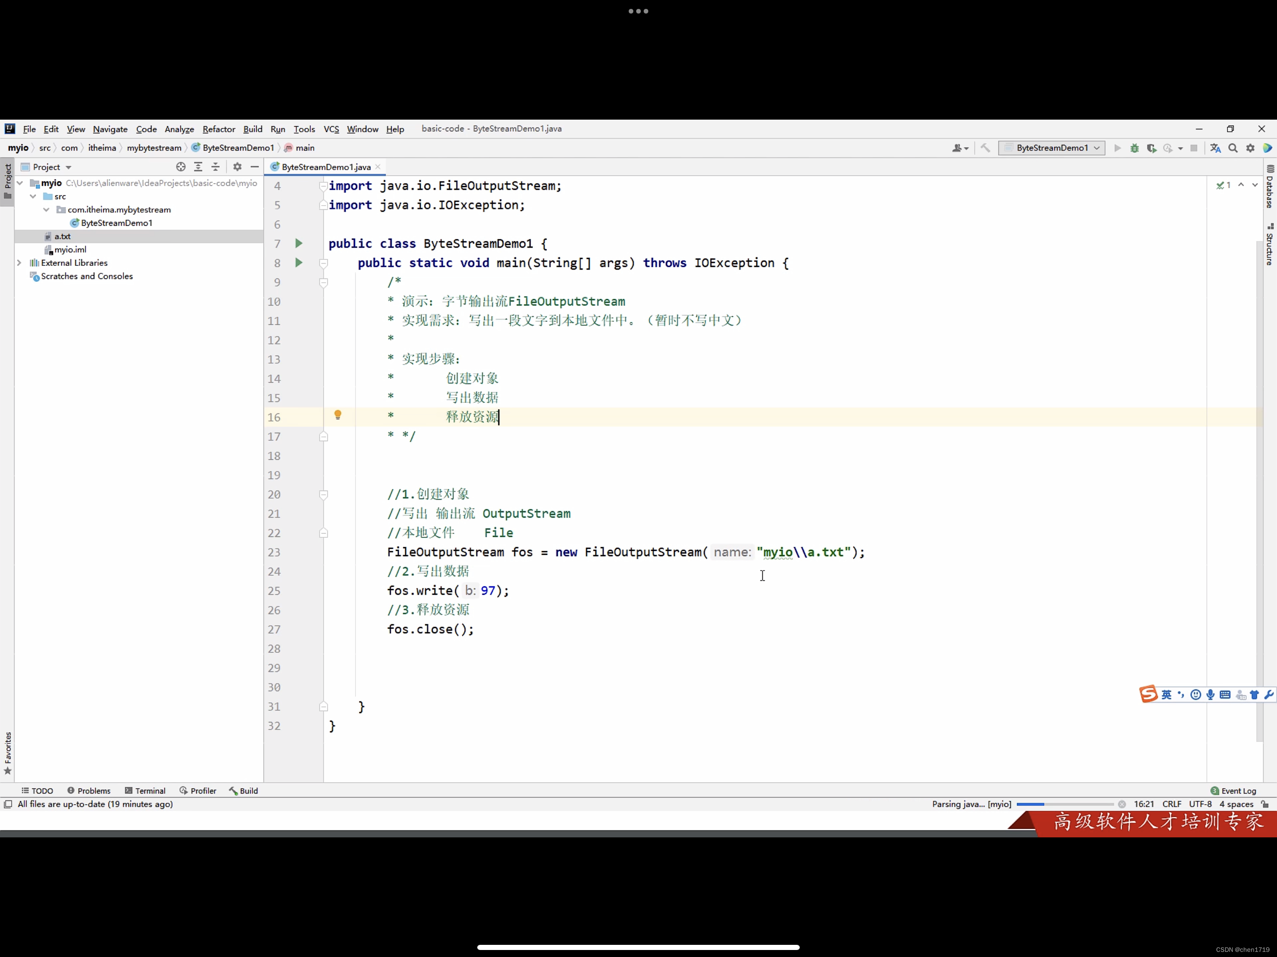The width and height of the screenshot is (1277, 957).
Task: Click the yellow intention lightbulb icon
Action: [x=338, y=415]
